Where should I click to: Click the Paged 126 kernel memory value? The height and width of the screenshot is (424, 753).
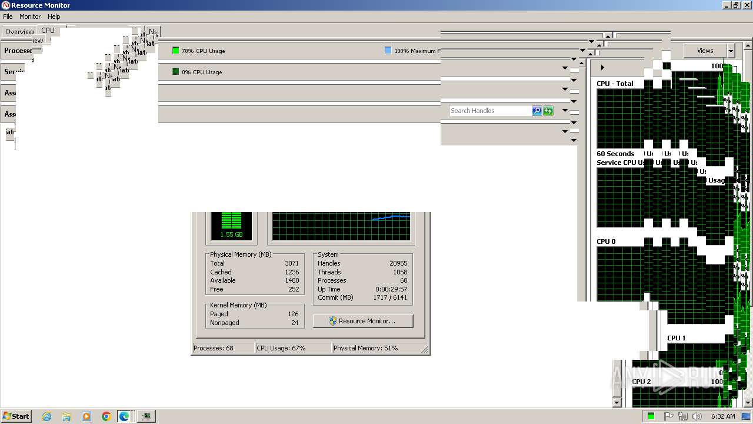tap(293, 314)
